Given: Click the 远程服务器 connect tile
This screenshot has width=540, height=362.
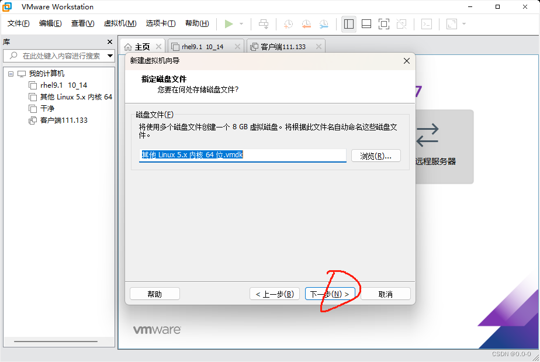Looking at the screenshot, I should click(x=444, y=147).
